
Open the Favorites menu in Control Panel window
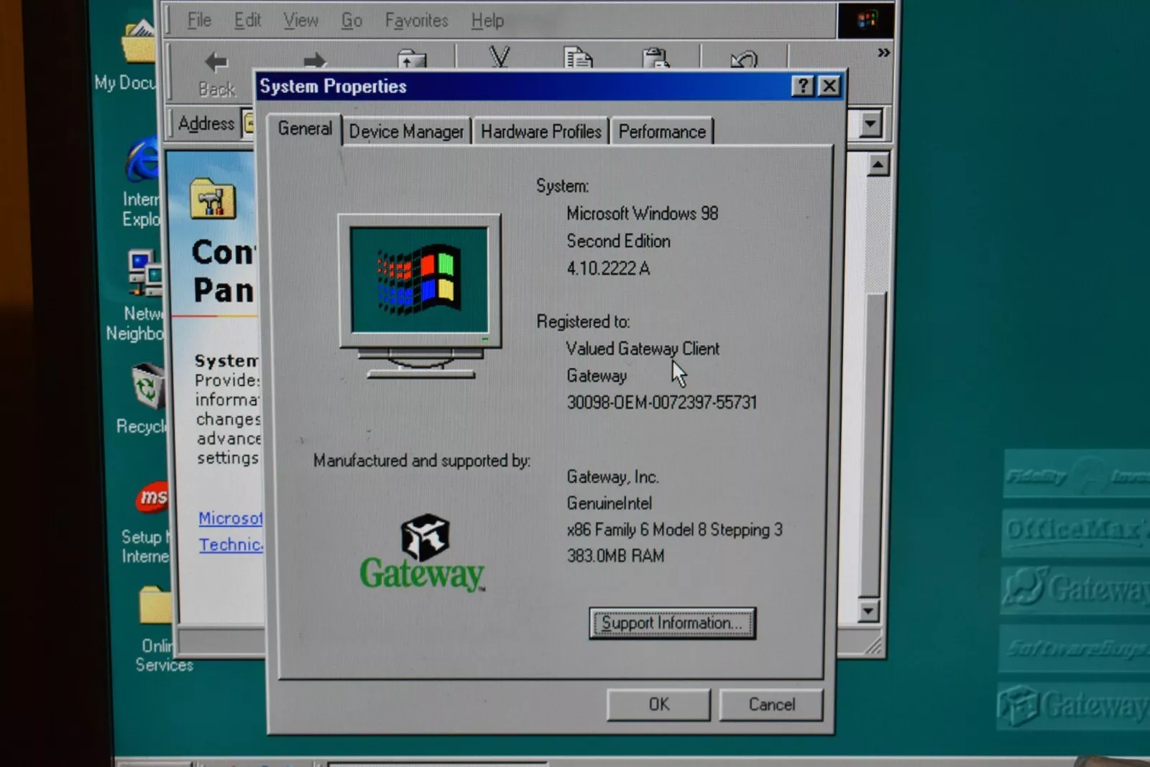416,20
